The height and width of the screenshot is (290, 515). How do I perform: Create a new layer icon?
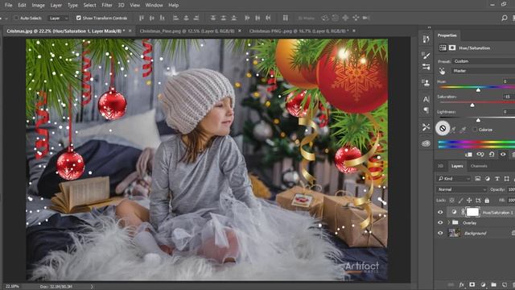505,284
